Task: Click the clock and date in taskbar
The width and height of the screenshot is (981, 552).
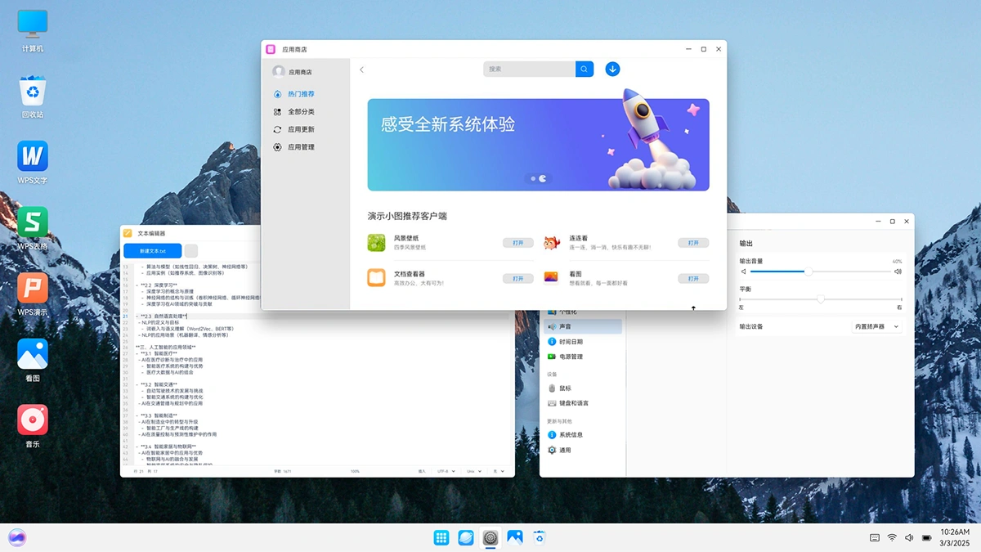Action: pos(954,537)
